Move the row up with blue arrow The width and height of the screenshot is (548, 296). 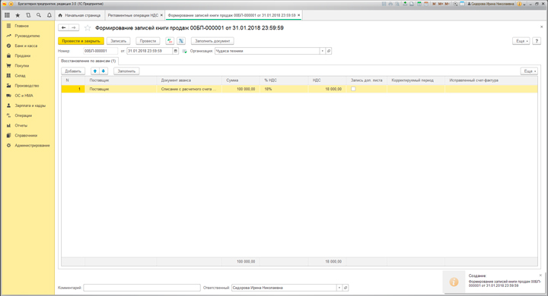(x=95, y=71)
